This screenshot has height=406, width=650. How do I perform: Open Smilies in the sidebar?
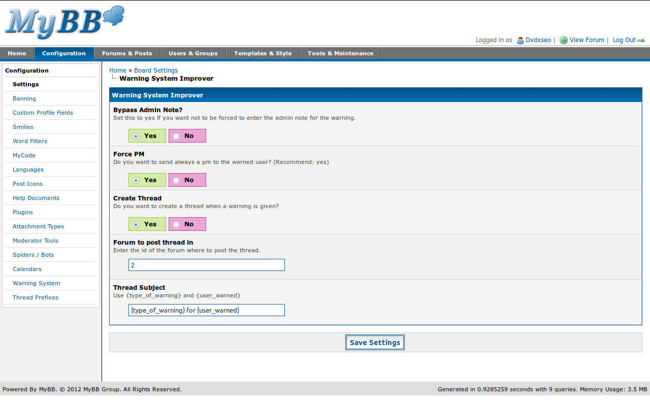tap(23, 127)
